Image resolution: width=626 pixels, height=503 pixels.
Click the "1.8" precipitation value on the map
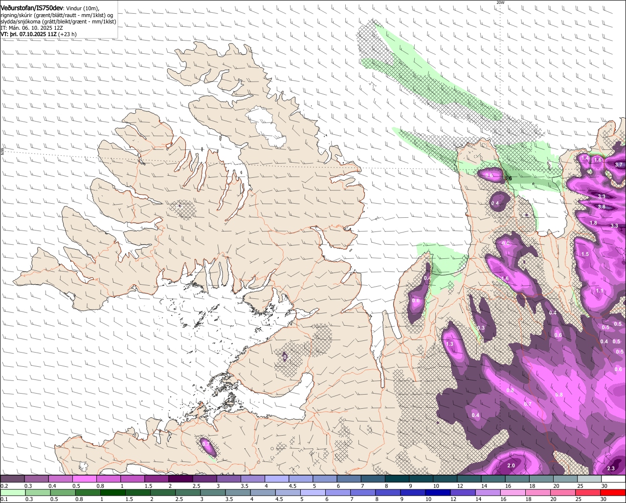[593, 223]
